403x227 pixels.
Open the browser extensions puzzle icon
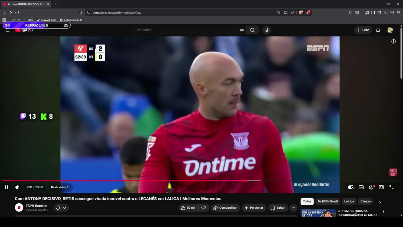[350, 13]
